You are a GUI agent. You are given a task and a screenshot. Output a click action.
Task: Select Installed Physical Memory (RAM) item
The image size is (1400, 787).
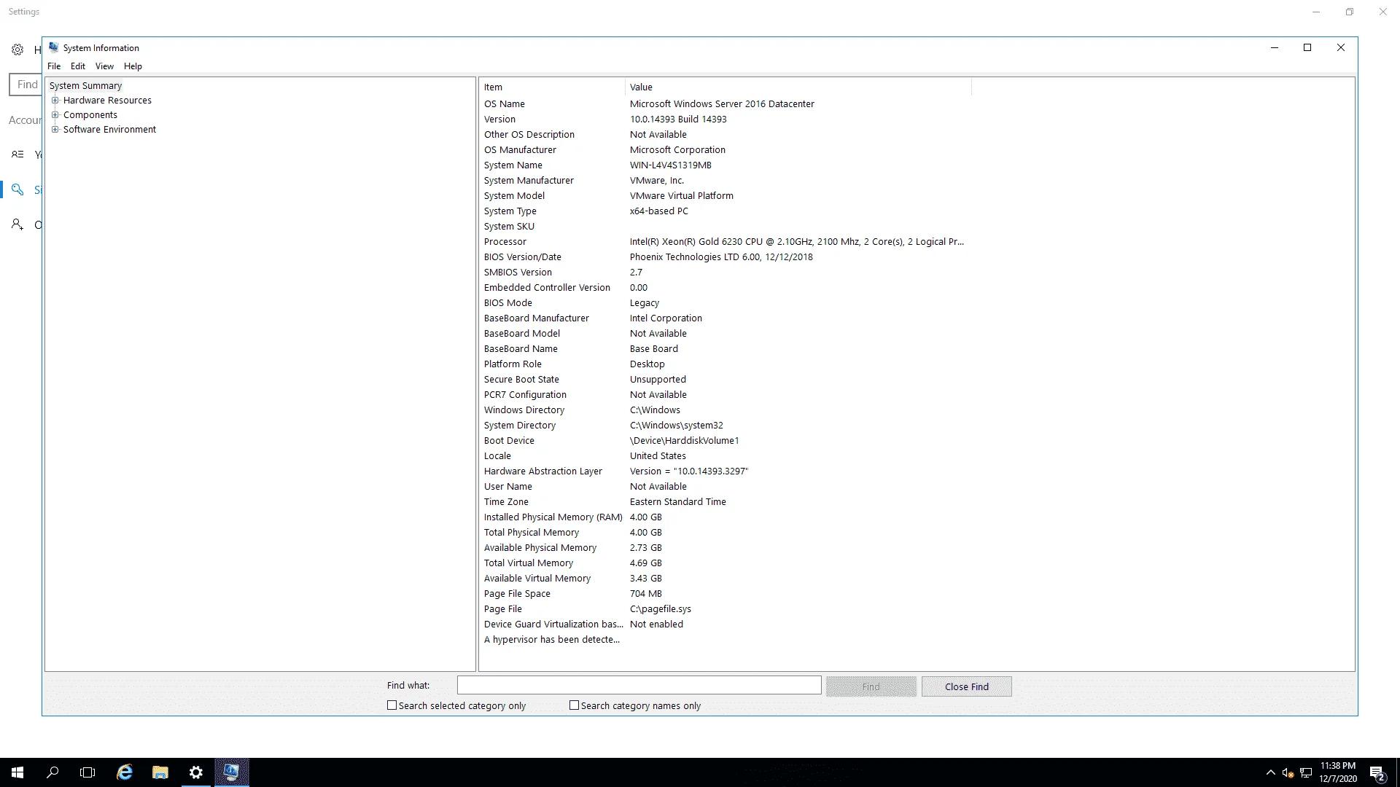click(553, 517)
